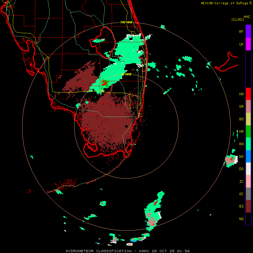The width and height of the screenshot is (253, 253).
Task: Select the light pink IC legend swatch
Action: point(248,181)
